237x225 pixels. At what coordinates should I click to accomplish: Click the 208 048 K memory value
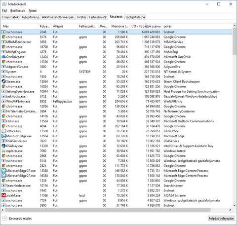point(121,37)
